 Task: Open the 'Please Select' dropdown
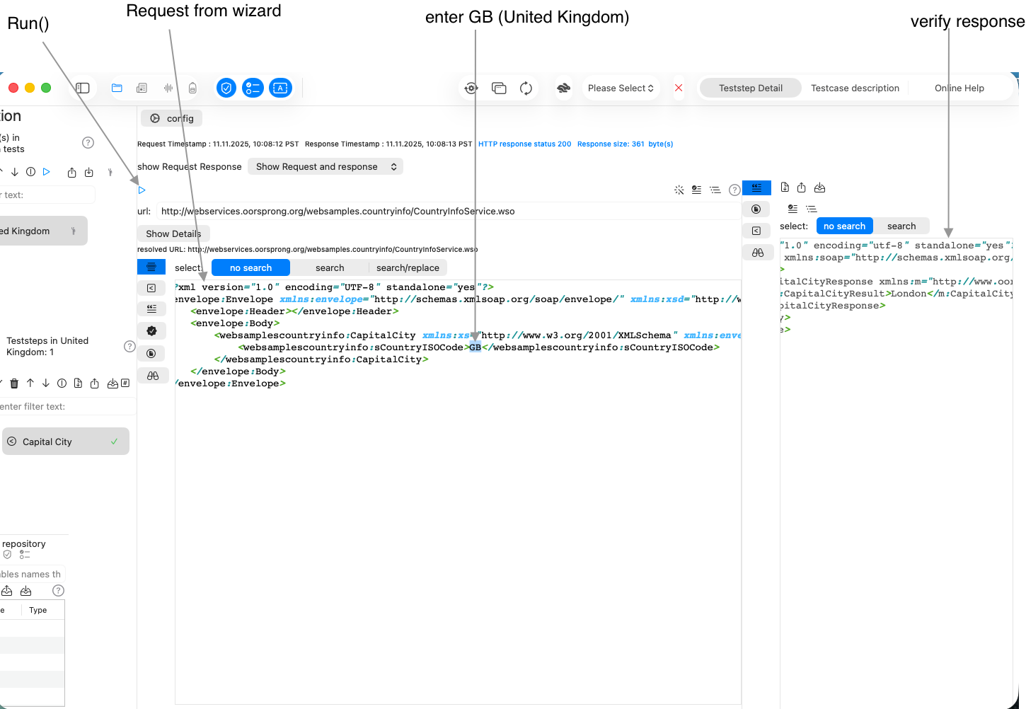click(621, 88)
